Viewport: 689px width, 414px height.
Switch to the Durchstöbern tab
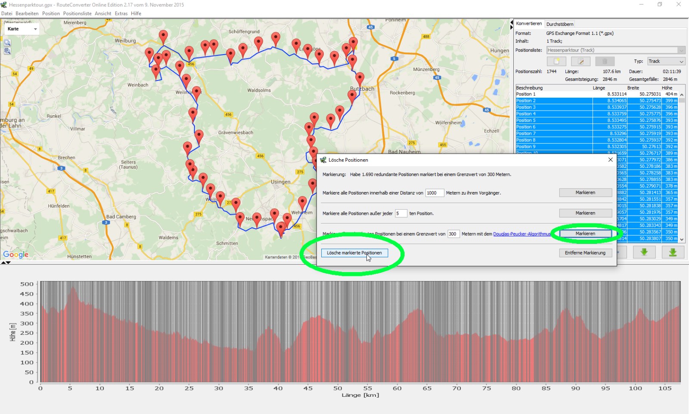(560, 24)
